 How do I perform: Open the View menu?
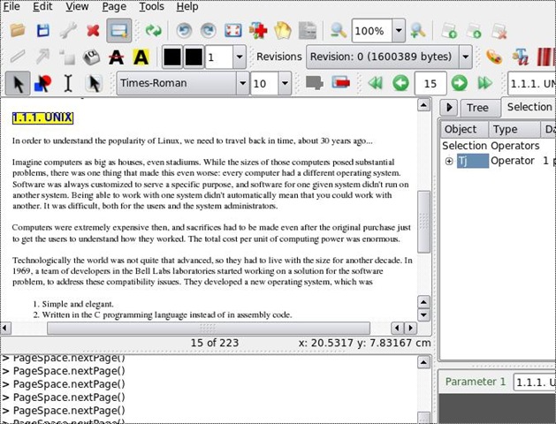(77, 6)
